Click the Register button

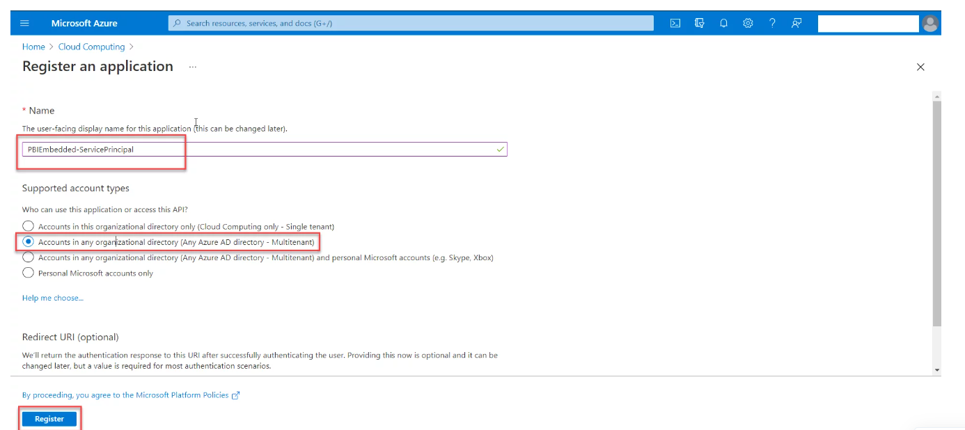click(49, 419)
